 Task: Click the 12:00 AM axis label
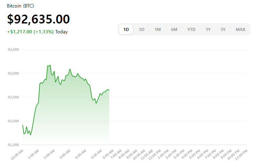pyautogui.click(x=17, y=154)
